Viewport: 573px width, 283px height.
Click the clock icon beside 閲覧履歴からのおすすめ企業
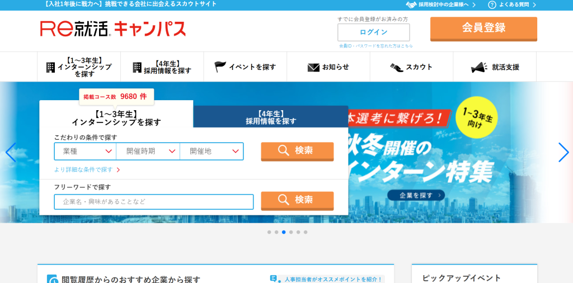(x=52, y=279)
